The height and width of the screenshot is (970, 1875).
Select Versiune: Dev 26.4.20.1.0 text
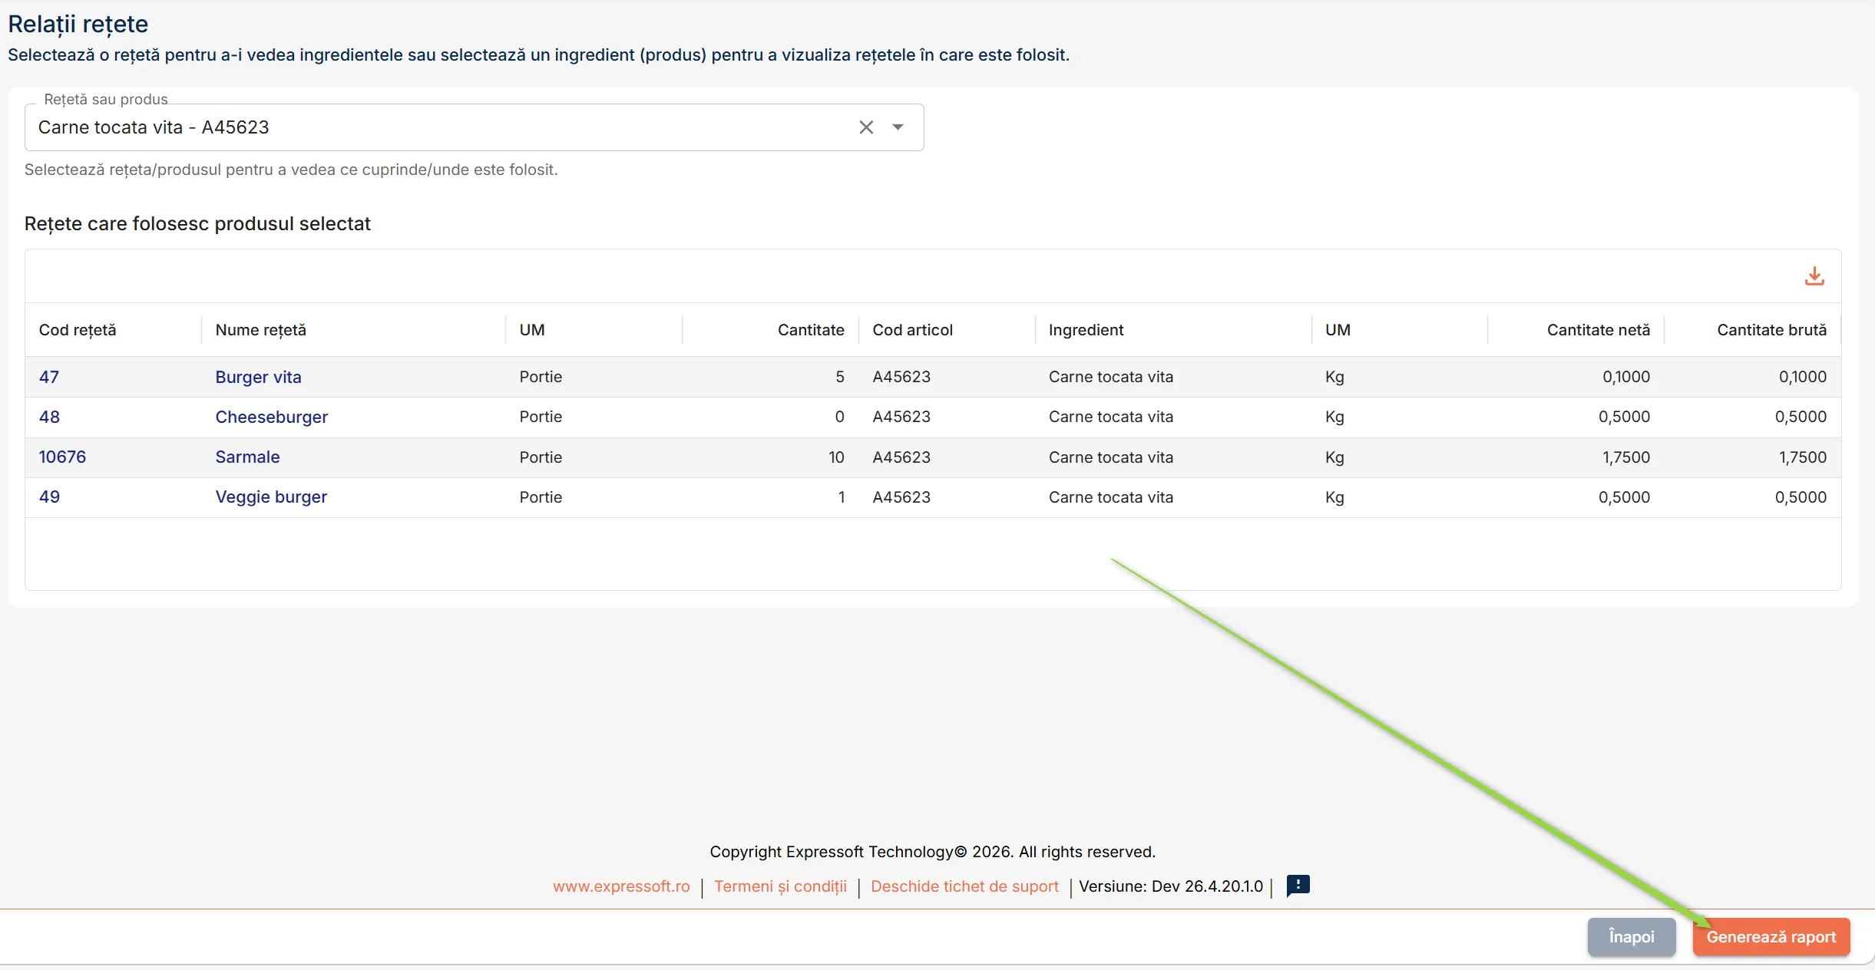click(1170, 886)
